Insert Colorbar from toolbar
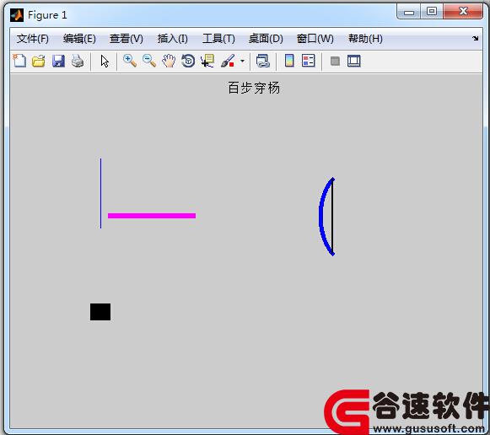This screenshot has height=435, width=490. [289, 61]
